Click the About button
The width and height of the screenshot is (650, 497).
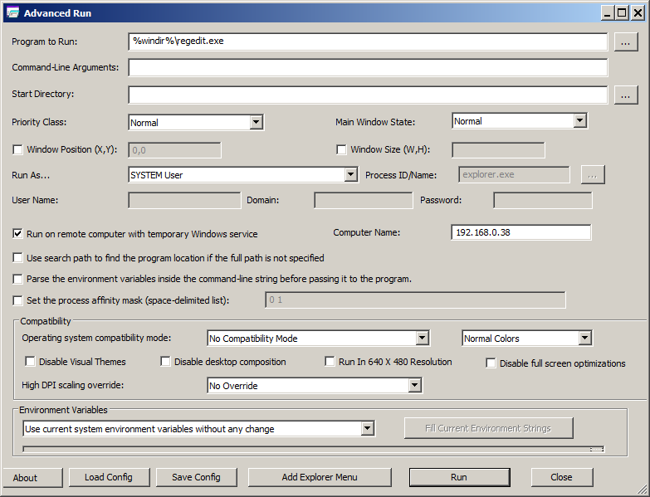point(32,478)
